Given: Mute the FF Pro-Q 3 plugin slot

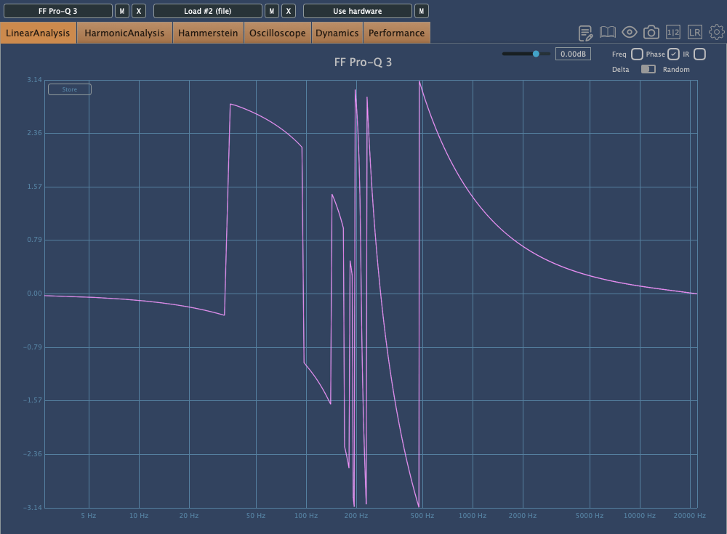Looking at the screenshot, I should [122, 11].
